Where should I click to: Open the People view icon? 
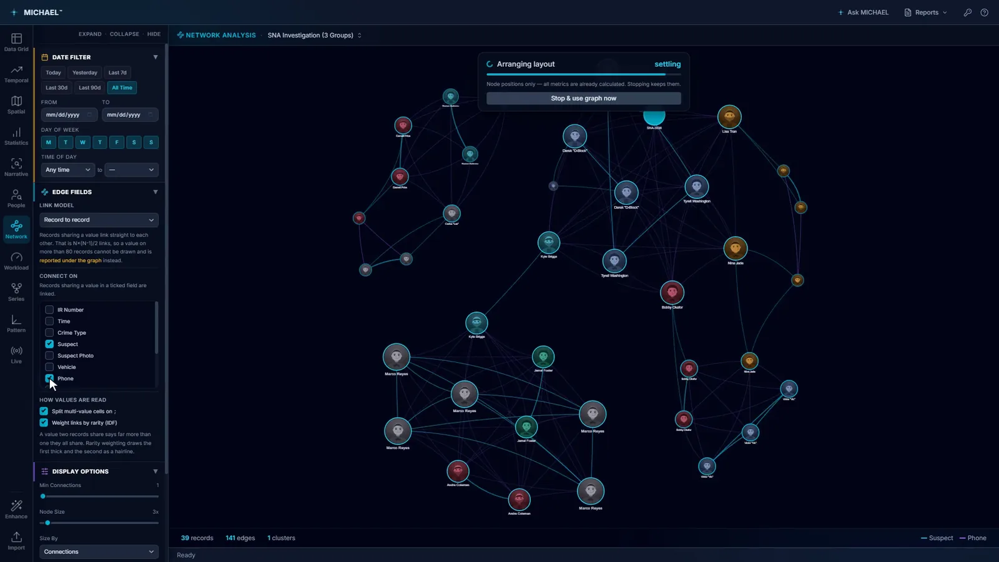16,195
